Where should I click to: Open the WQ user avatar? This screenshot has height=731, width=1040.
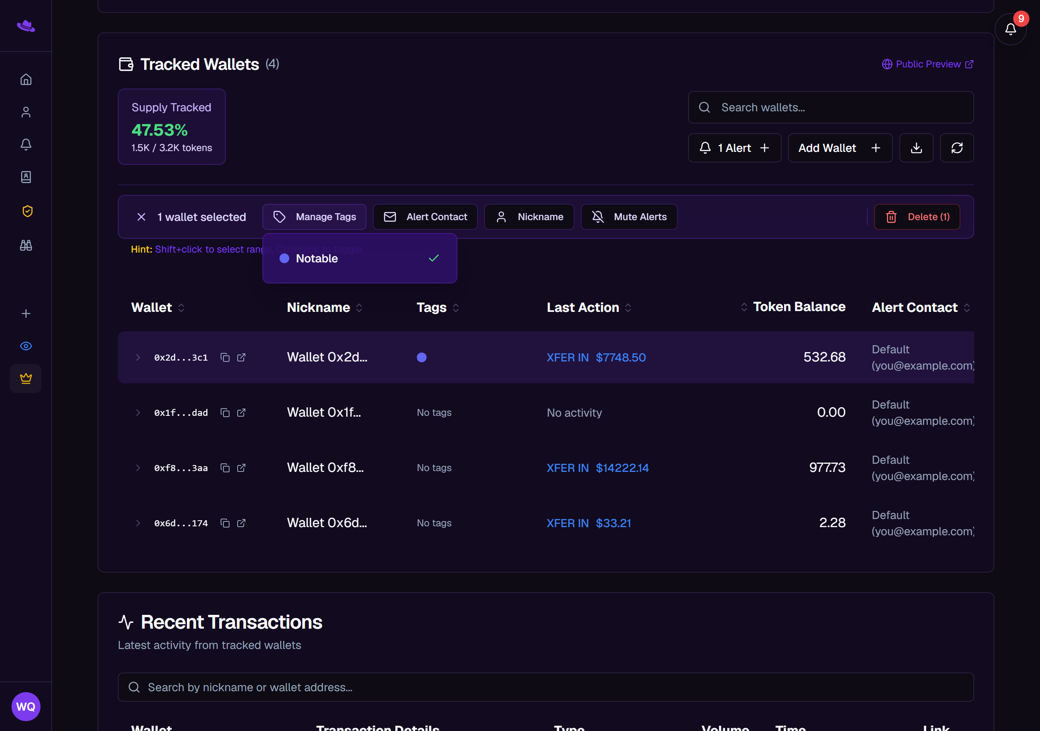[x=26, y=706]
